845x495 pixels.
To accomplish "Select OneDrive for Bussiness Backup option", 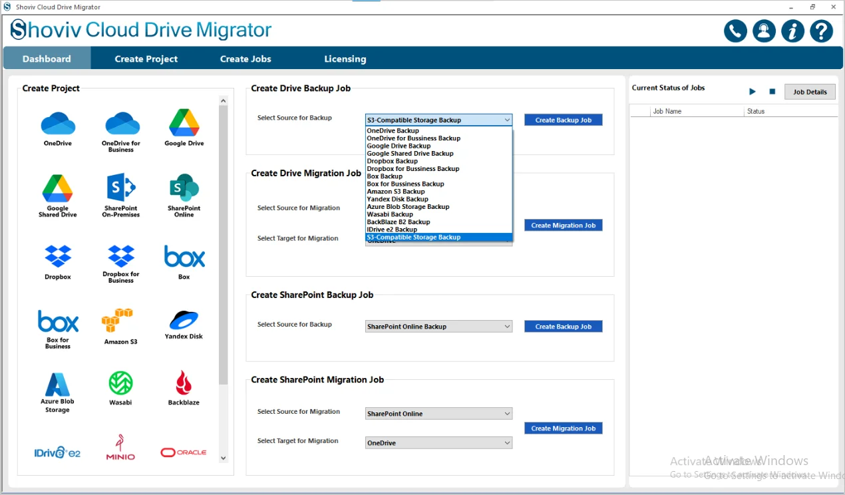I will 439,138.
